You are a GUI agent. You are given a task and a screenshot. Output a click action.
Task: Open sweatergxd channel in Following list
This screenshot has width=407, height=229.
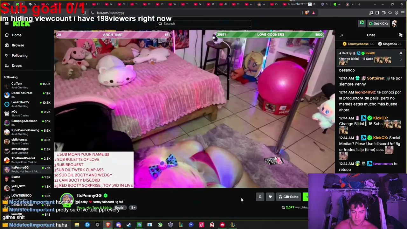(x=27, y=151)
